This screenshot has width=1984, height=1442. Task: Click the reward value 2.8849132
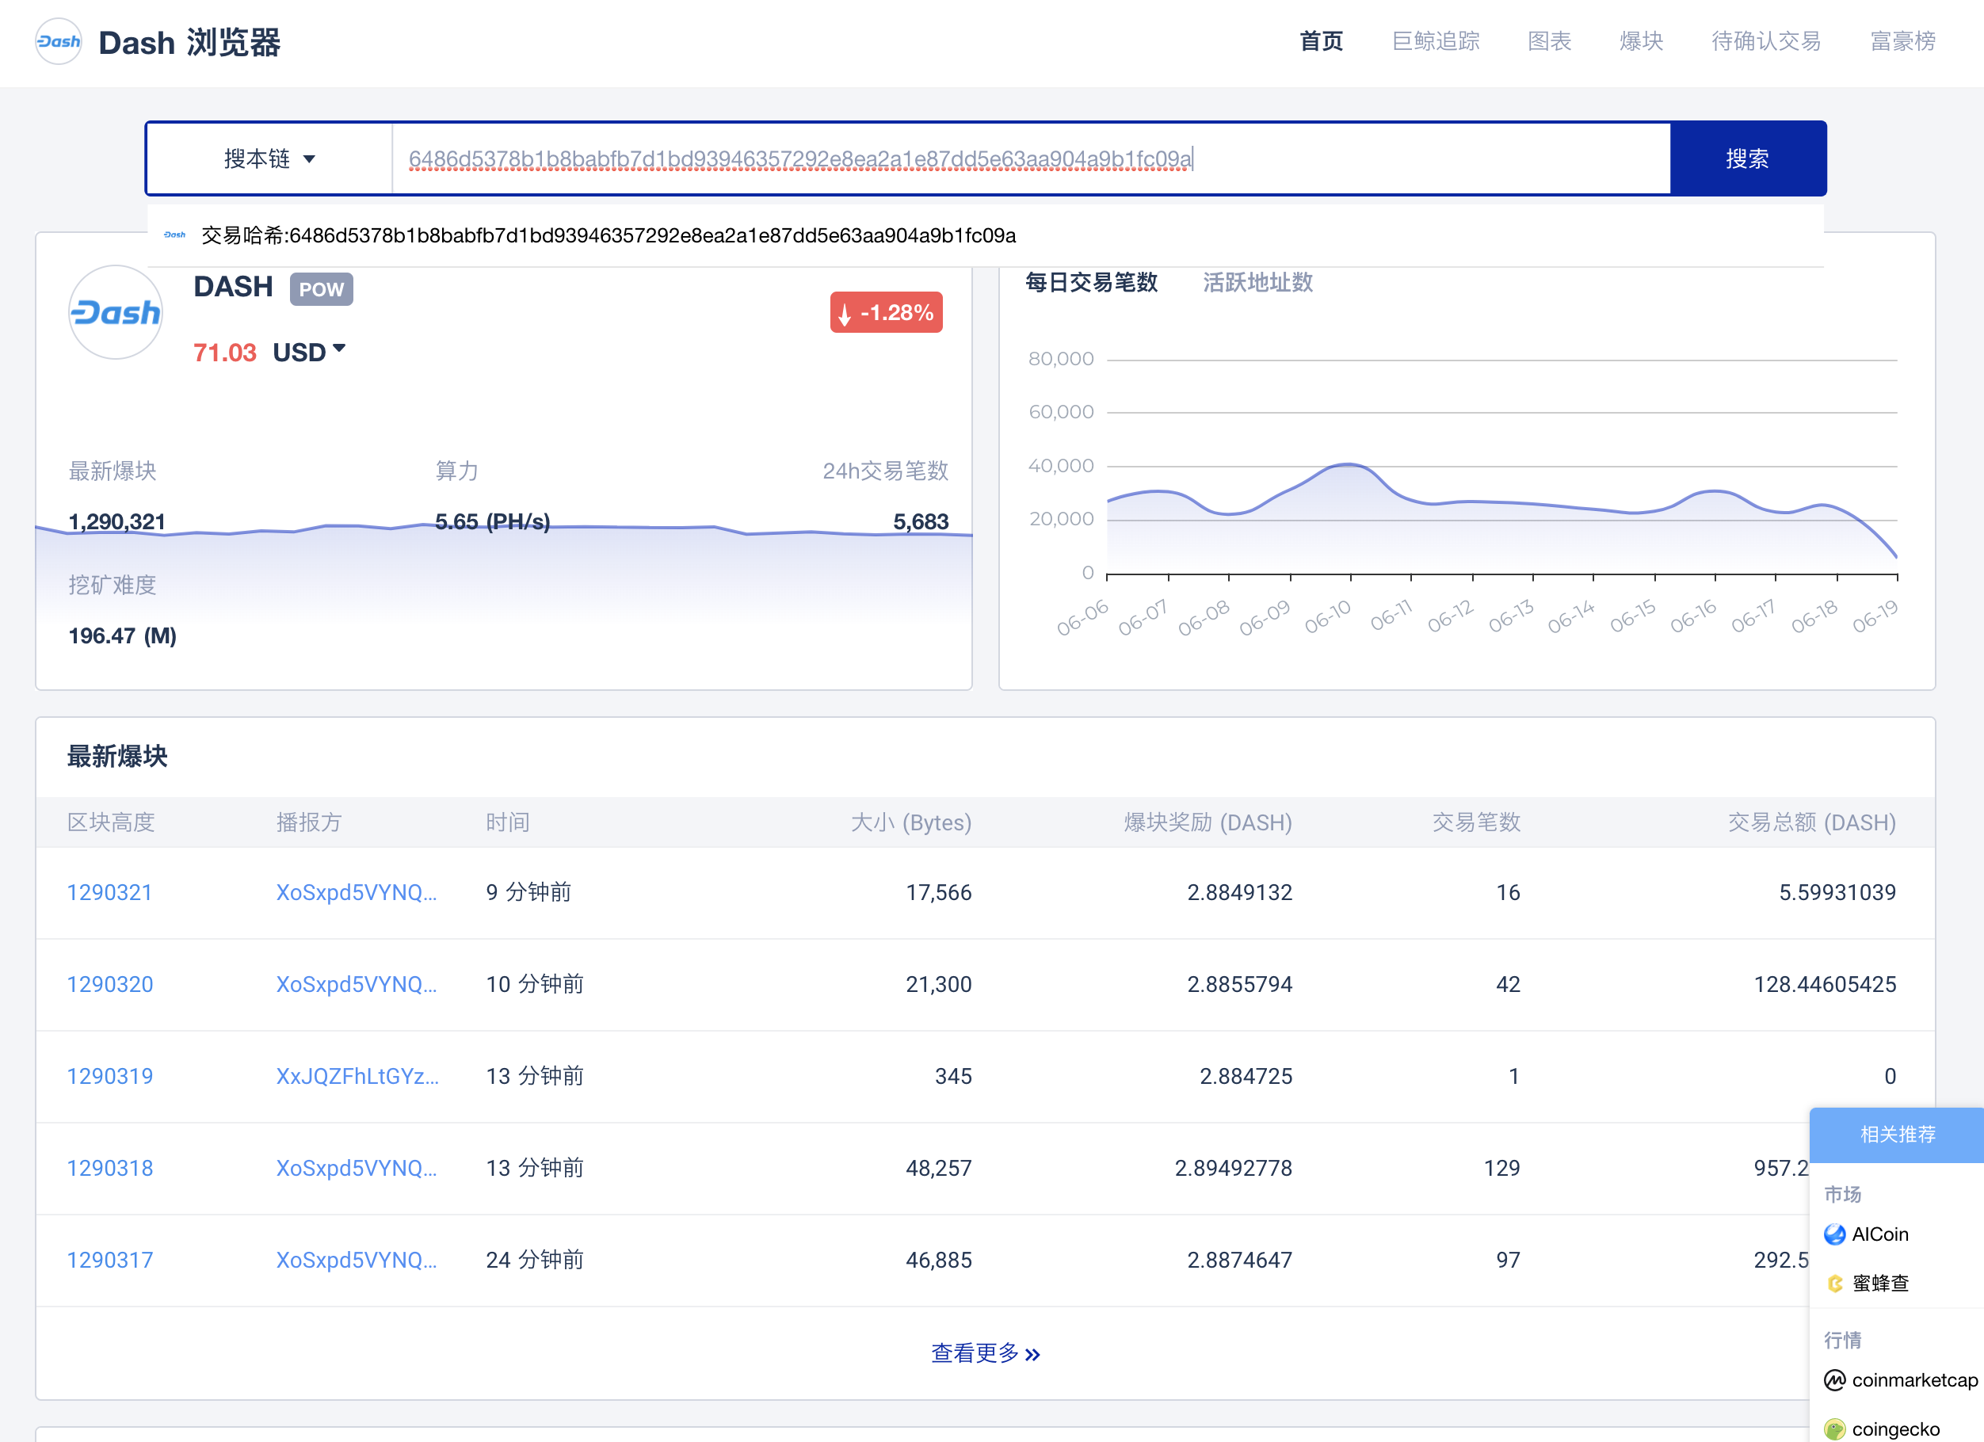pyautogui.click(x=1239, y=892)
